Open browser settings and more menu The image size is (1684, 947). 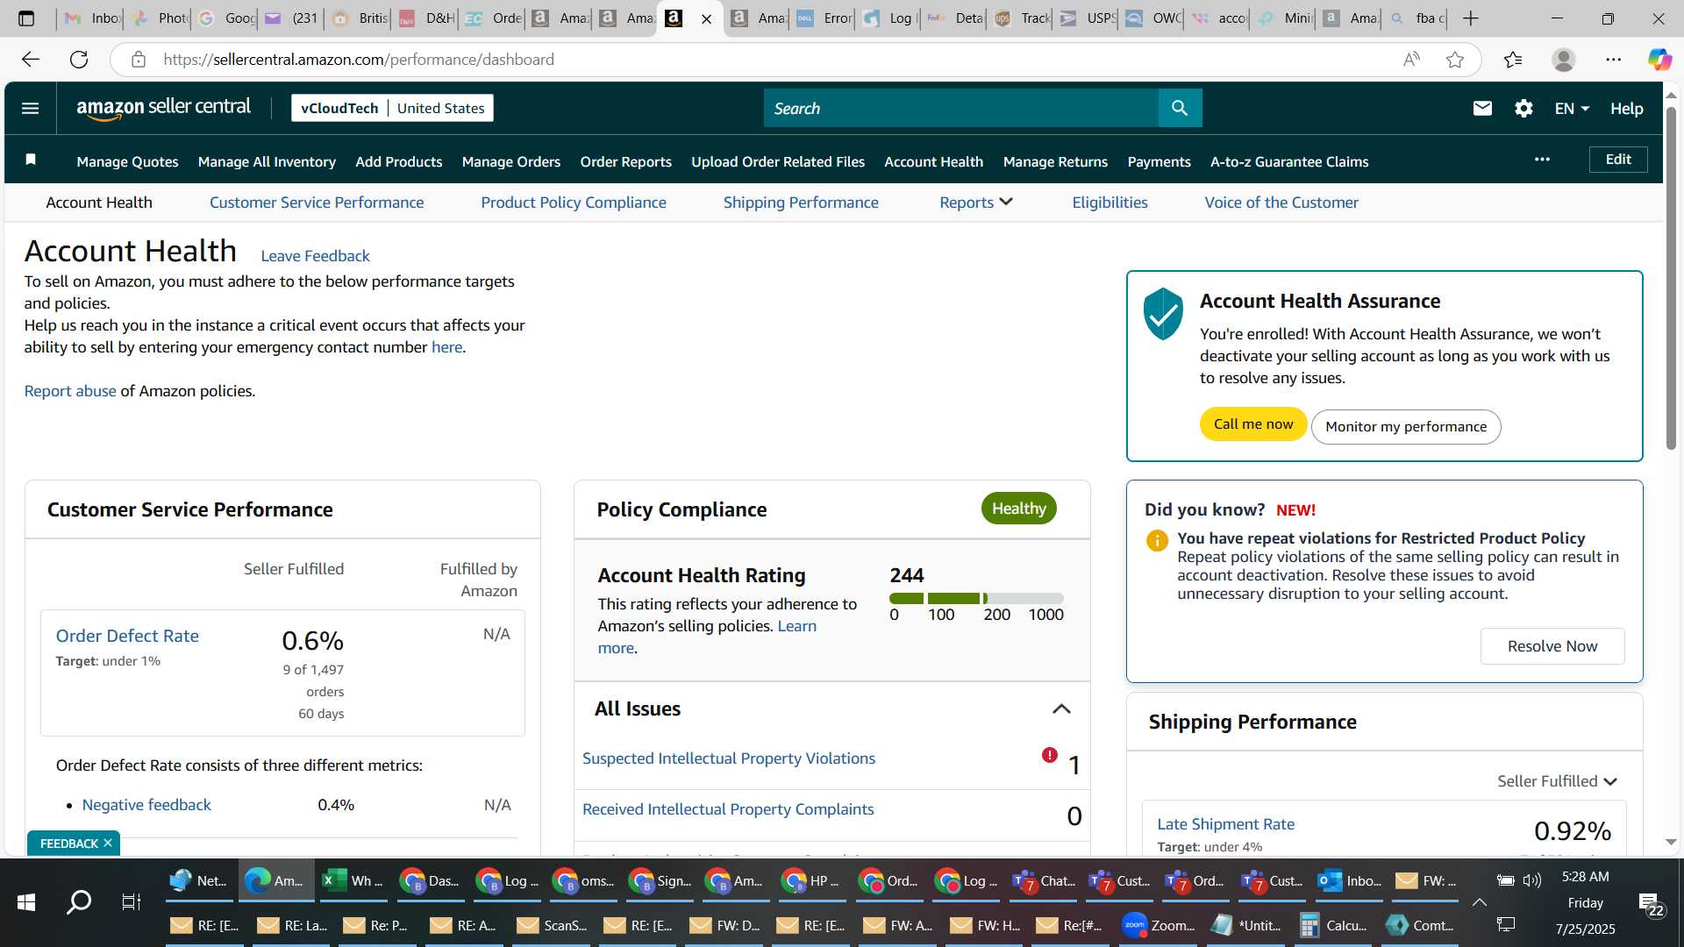(1614, 59)
